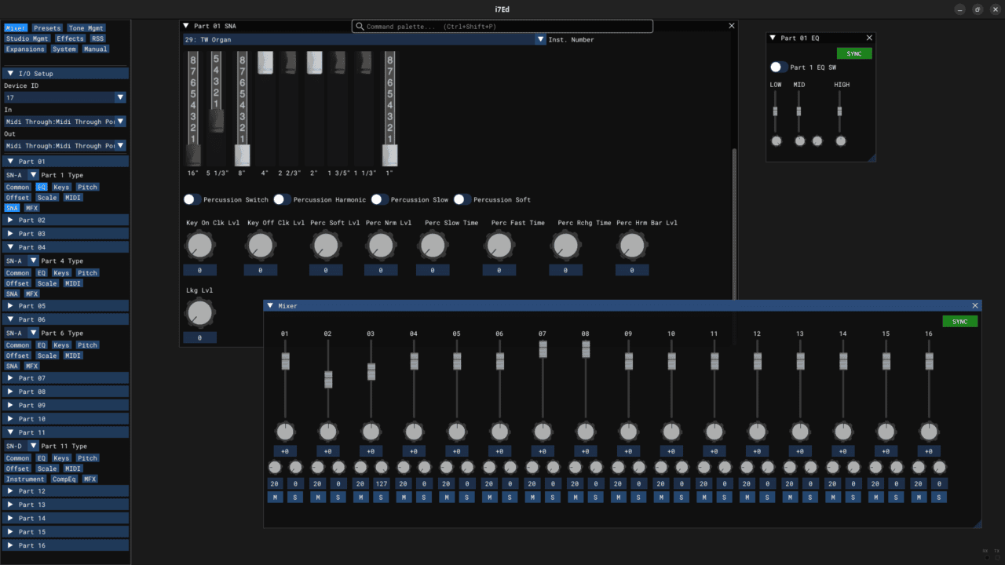Close the Mixer window
Viewport: 1005px width, 565px height.
[975, 306]
